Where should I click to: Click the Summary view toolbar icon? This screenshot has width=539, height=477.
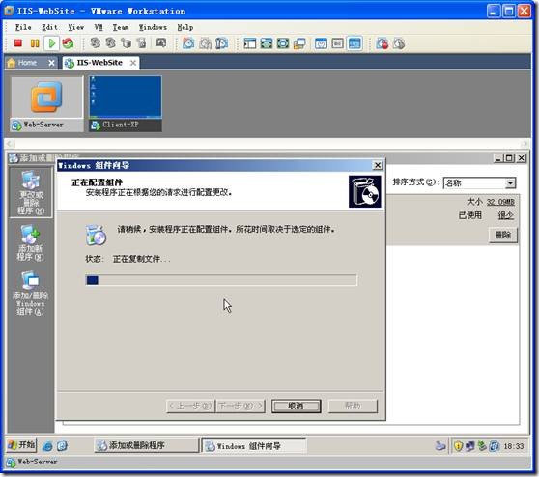pyautogui.click(x=321, y=43)
